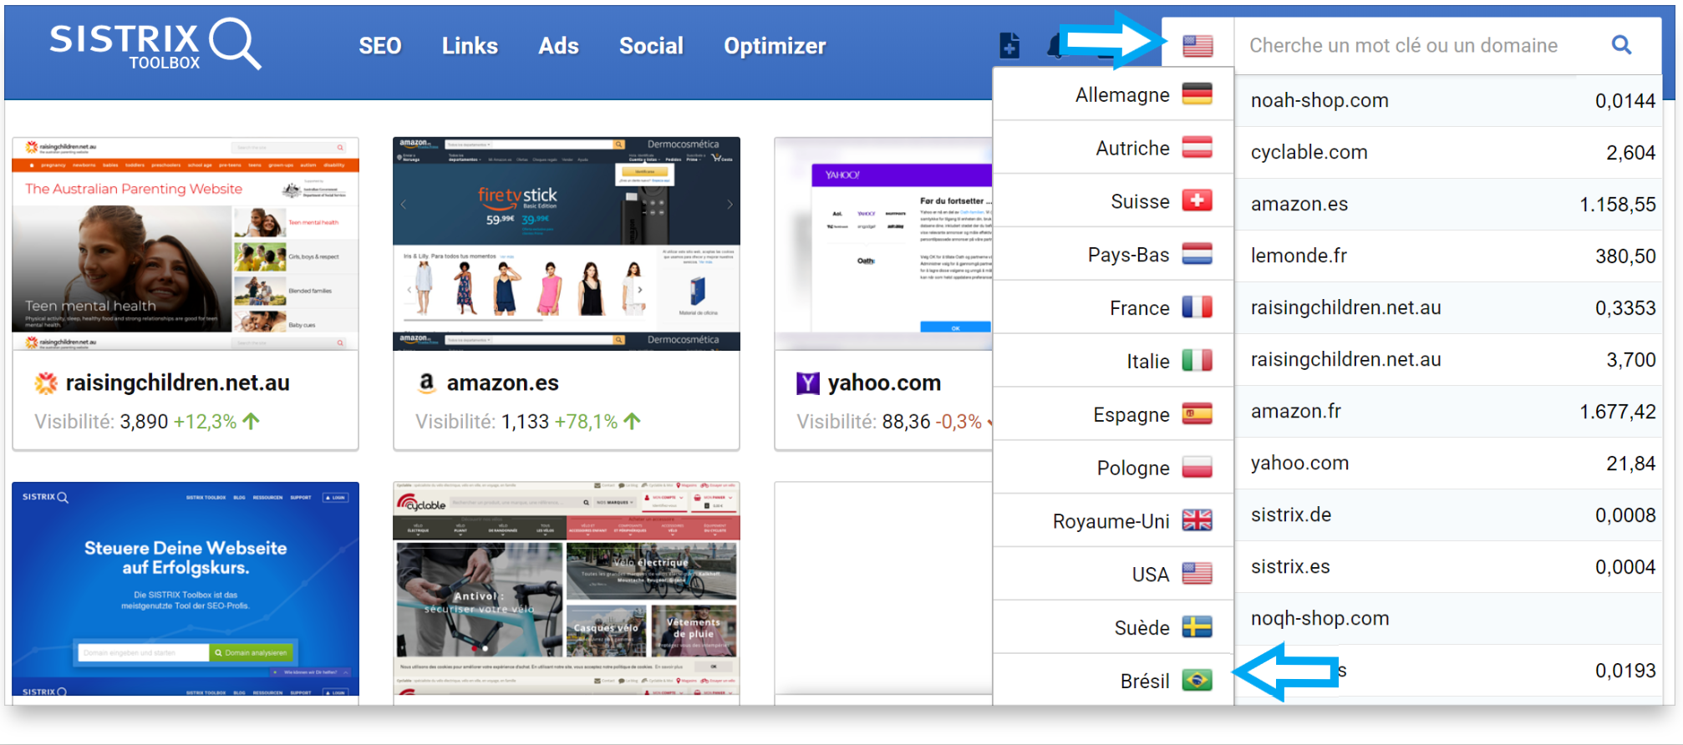Click visibility value 3,890 on raisingchildren card
1683x745 pixels.
click(x=144, y=422)
